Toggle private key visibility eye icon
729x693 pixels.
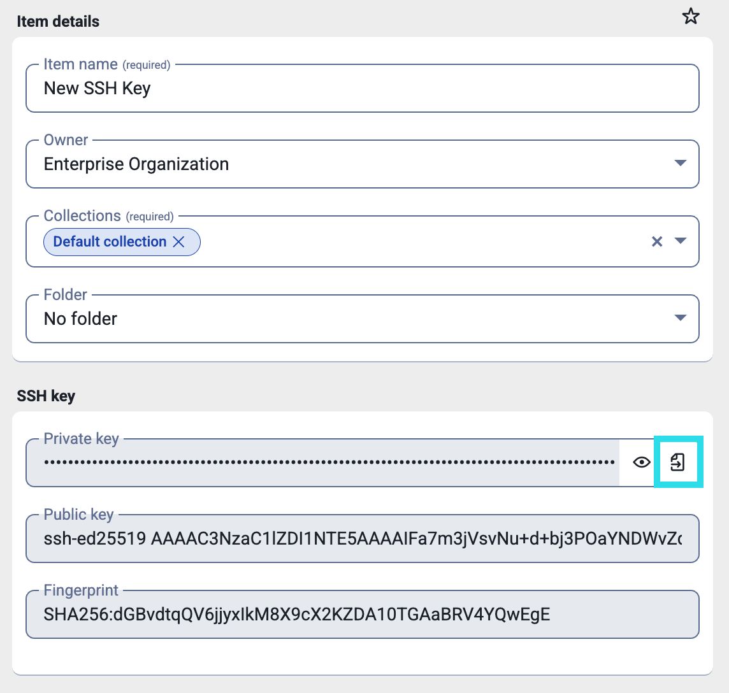click(642, 462)
